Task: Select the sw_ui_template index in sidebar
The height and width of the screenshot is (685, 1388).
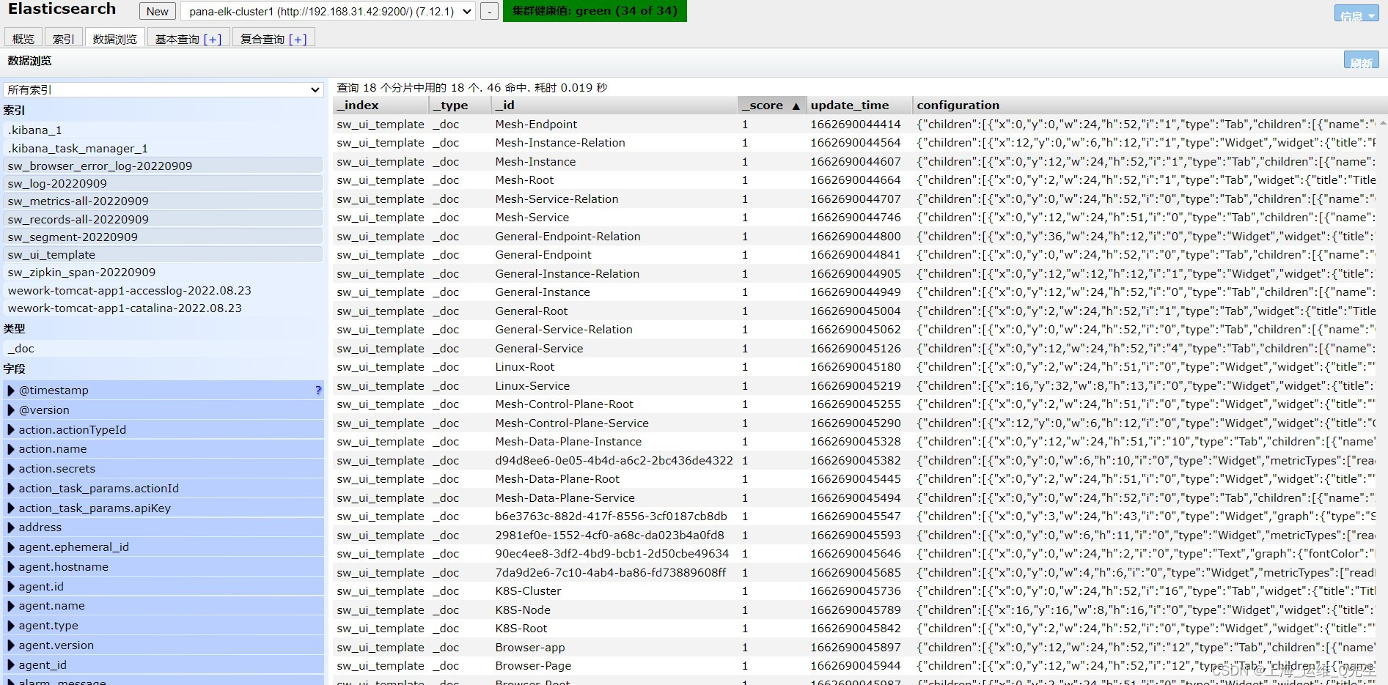Action: pyautogui.click(x=163, y=254)
